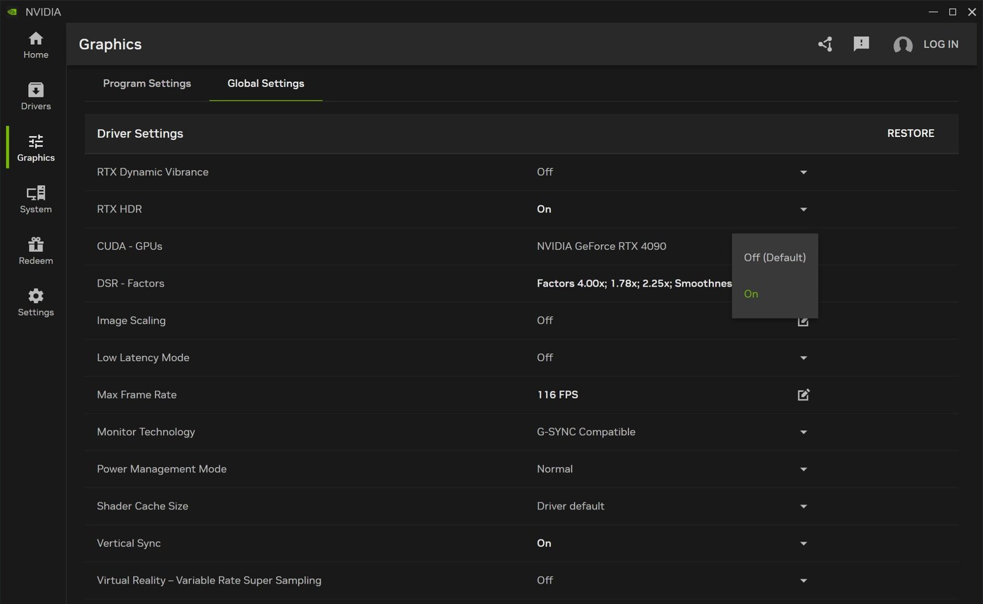Screen dimensions: 983x604
Task: Open the feedback icon near Log In
Action: [861, 44]
